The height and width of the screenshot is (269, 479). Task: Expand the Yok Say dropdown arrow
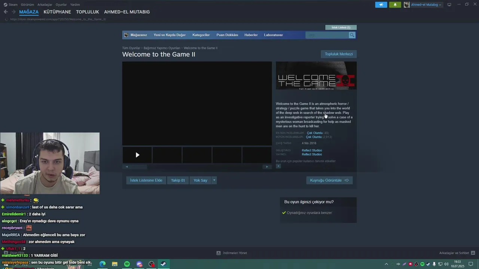tap(214, 180)
